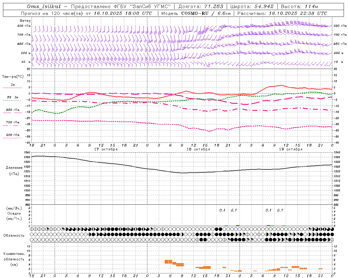
Task: Click the small blue precipitation bar near midnight 19 October
Action: 238,226
